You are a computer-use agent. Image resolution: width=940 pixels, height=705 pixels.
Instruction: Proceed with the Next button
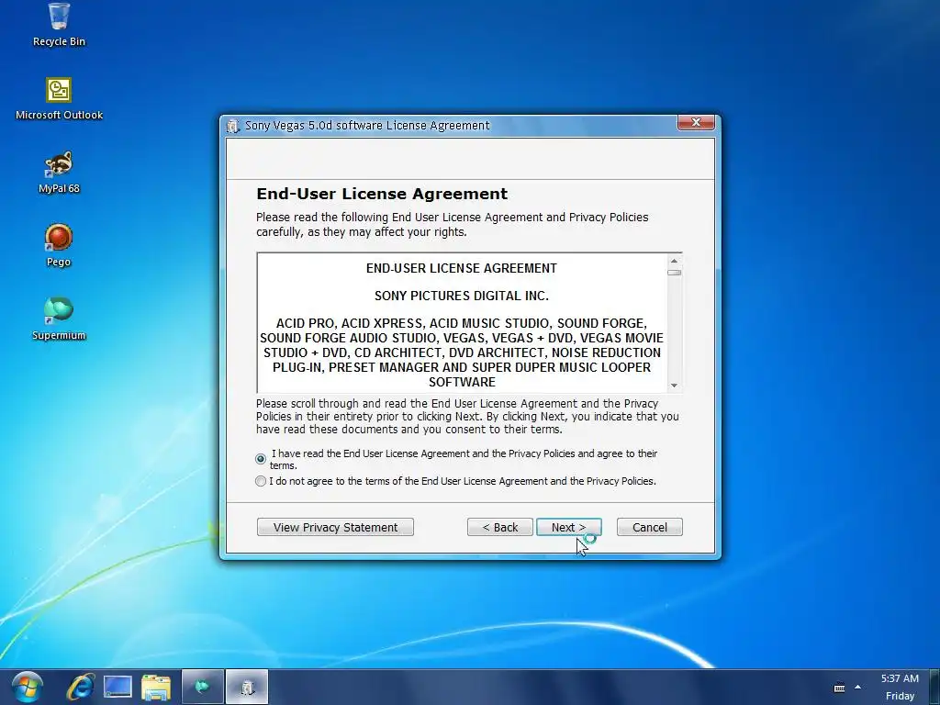point(569,527)
